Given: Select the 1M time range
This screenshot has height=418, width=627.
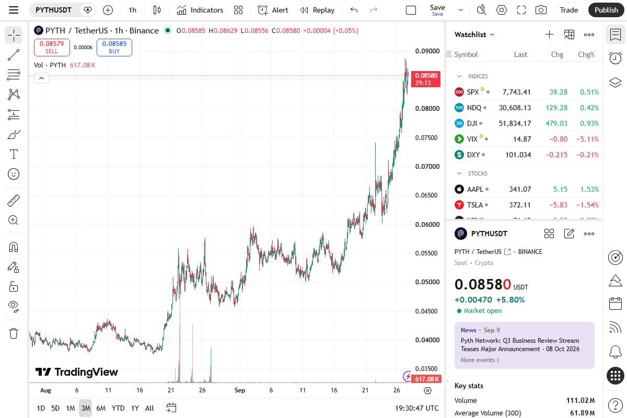Looking at the screenshot, I should click(71, 408).
